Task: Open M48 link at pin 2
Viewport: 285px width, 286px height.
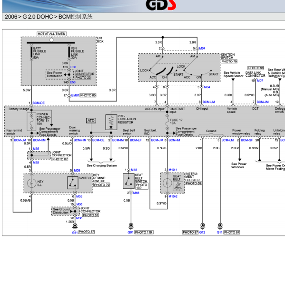Action: [136, 193]
